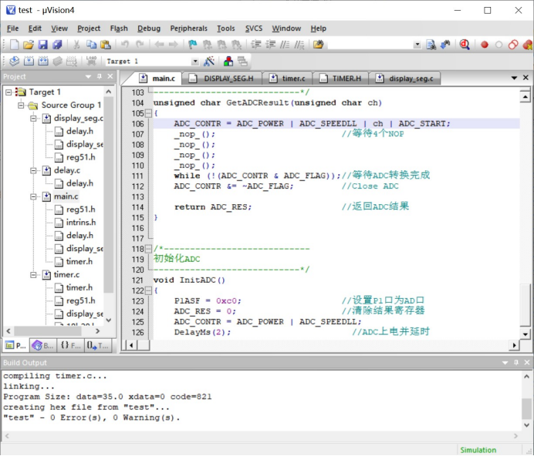The image size is (534, 456).
Task: Fold the comment block at line 118
Action: (x=148, y=249)
